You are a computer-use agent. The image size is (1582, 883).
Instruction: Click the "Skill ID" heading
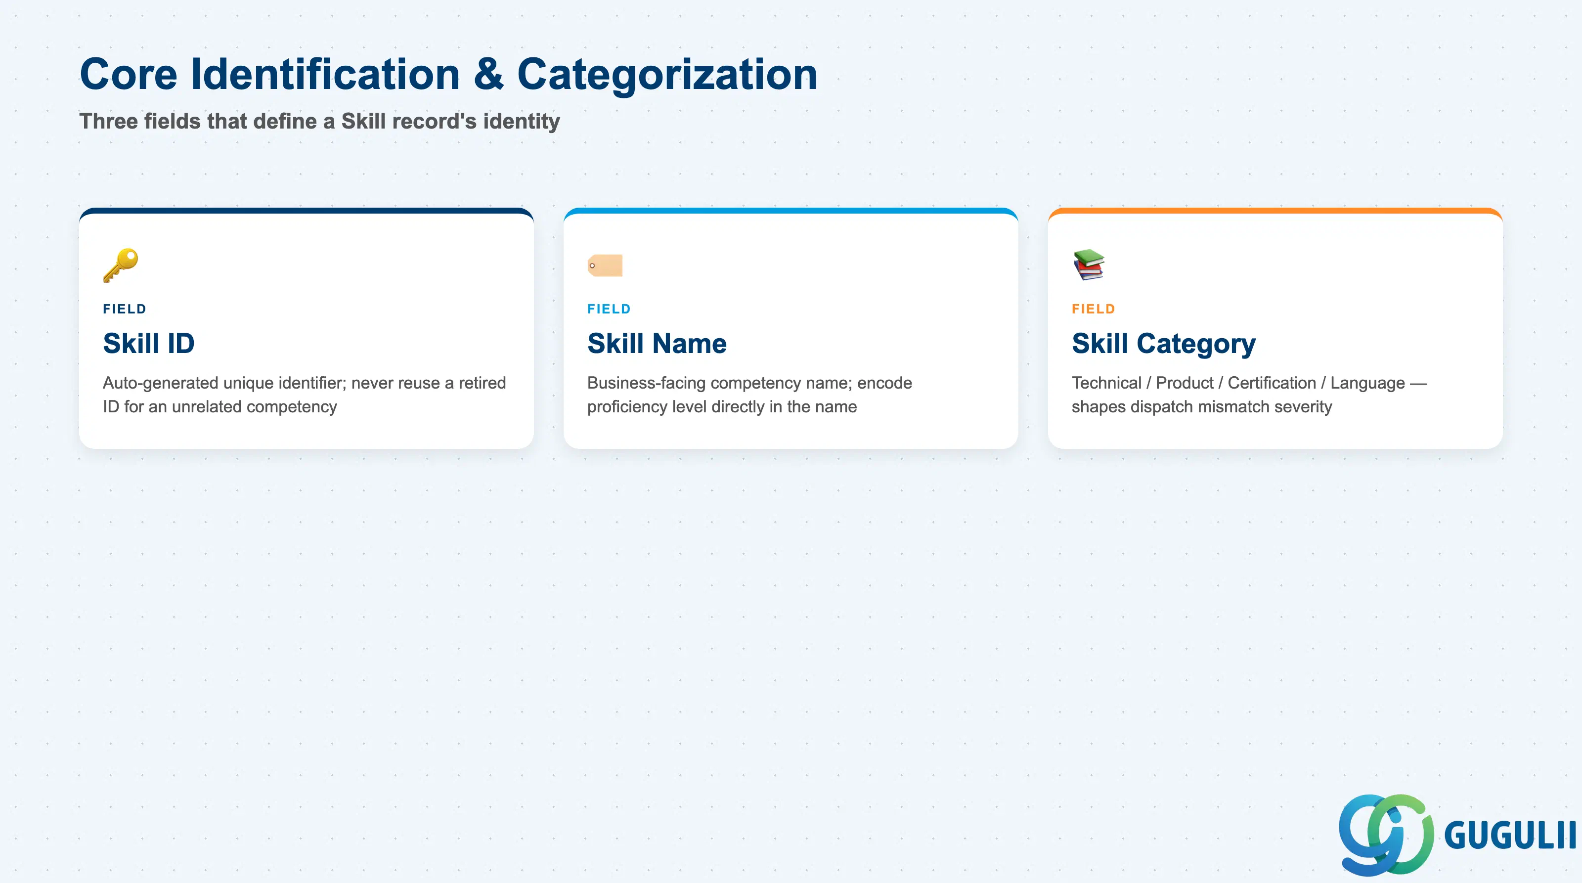149,343
